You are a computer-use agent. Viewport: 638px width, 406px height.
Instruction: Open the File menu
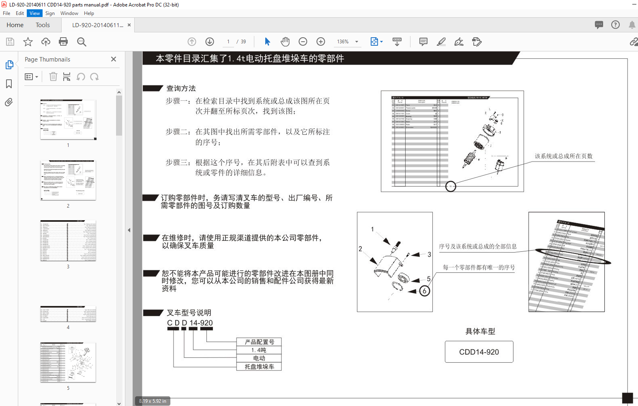tap(6, 13)
